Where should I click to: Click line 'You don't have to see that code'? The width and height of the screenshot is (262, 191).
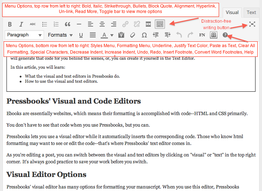point(78,125)
